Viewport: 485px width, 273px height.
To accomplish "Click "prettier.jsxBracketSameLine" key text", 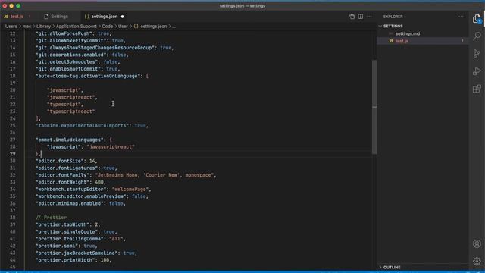I will (77, 253).
